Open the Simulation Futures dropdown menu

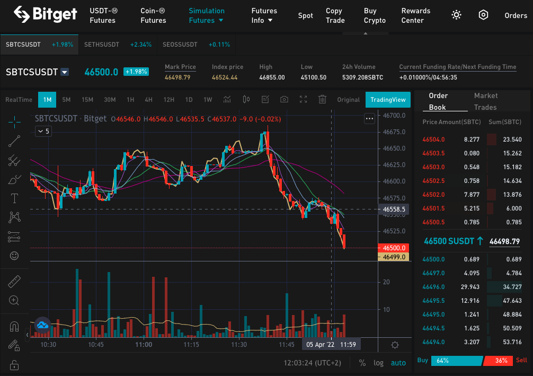[206, 16]
